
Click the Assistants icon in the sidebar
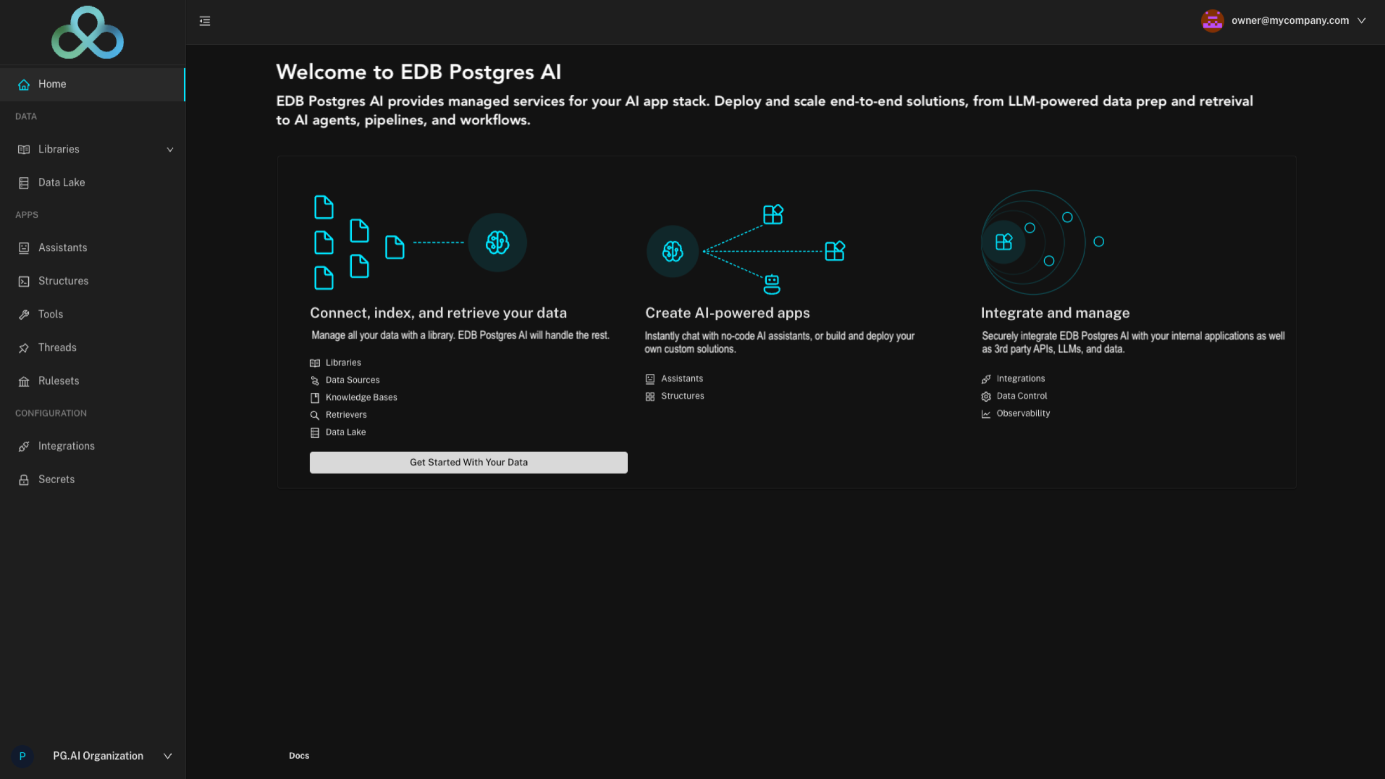(x=24, y=248)
